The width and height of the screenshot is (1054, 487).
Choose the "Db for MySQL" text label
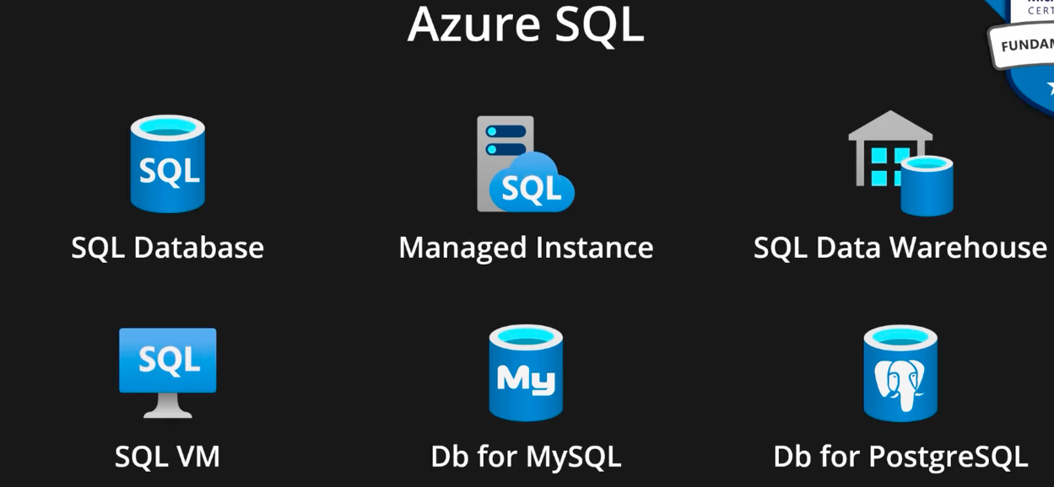[x=525, y=456]
